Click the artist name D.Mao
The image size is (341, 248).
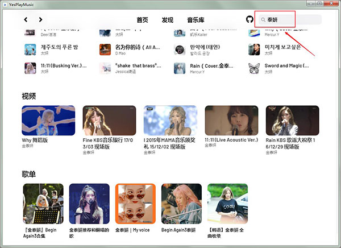point(120,53)
